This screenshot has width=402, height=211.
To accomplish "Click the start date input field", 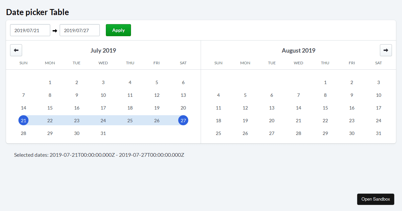I will click(30, 30).
